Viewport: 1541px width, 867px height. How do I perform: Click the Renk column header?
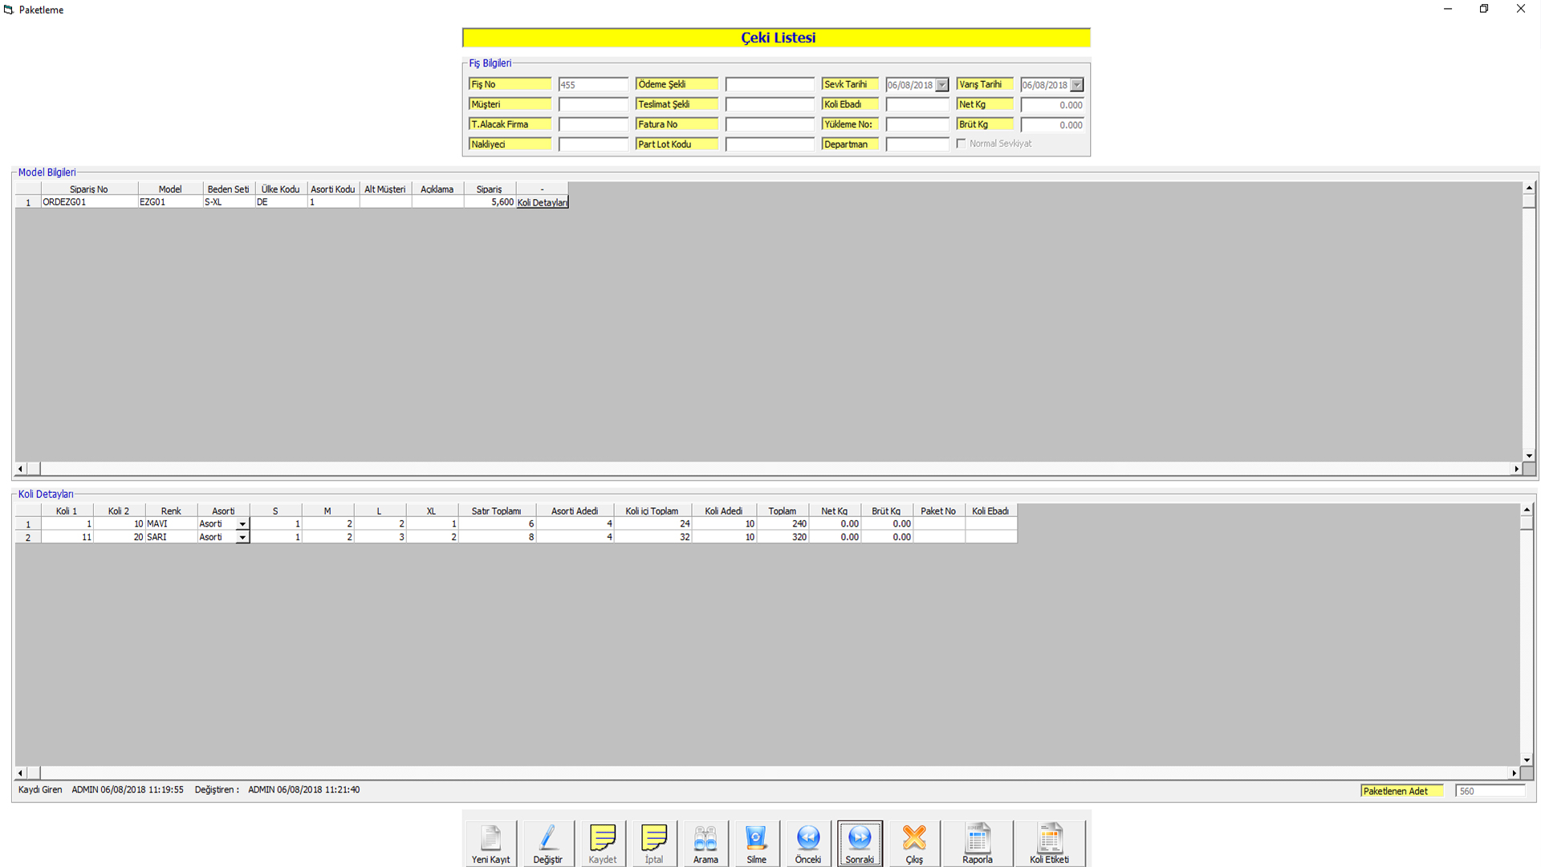(171, 511)
